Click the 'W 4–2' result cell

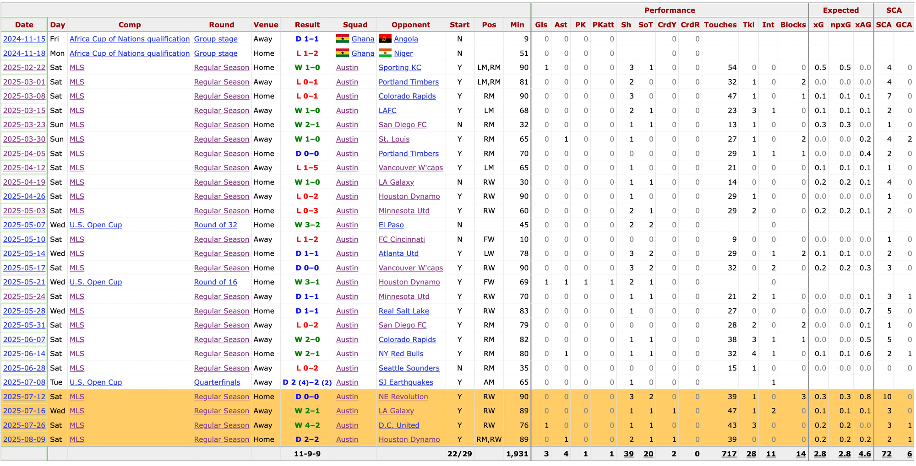[307, 425]
